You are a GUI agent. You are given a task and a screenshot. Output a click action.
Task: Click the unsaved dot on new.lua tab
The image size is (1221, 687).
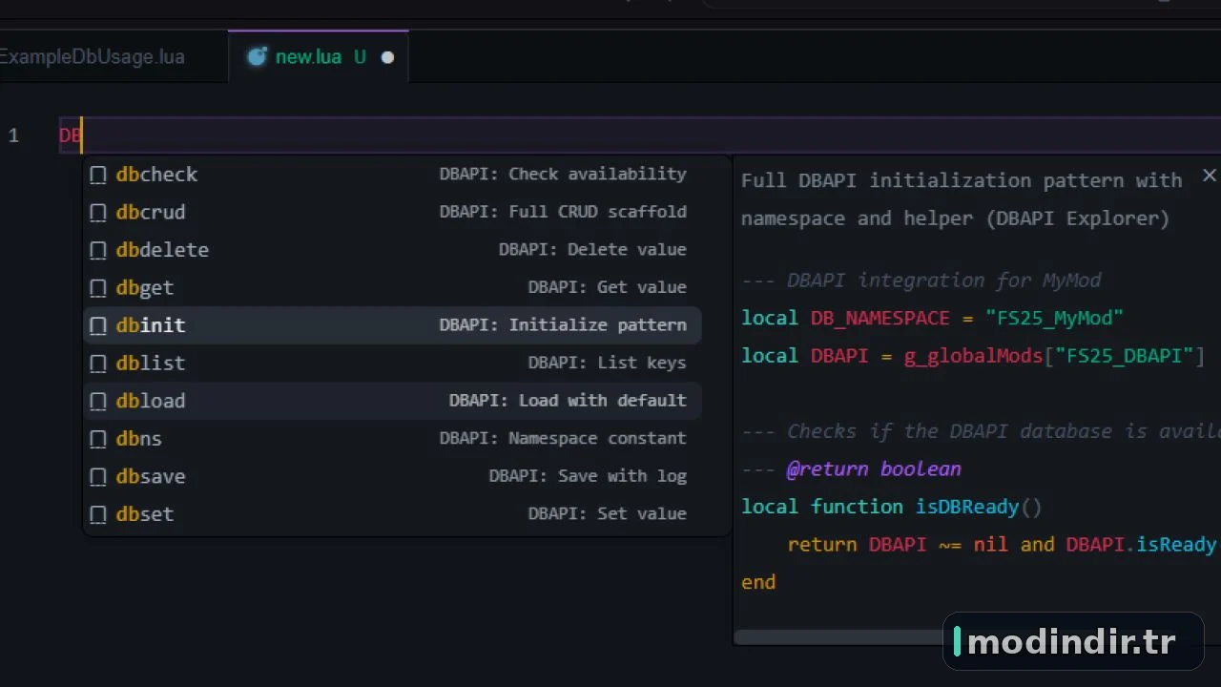coord(387,57)
